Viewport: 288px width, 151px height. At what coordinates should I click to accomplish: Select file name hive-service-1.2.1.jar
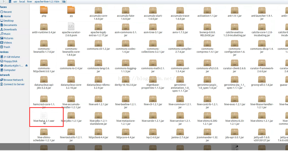pyautogui.click(x=180, y=122)
